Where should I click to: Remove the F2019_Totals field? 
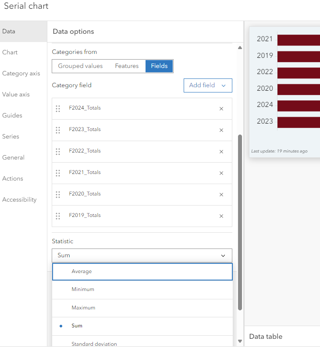[x=221, y=216]
